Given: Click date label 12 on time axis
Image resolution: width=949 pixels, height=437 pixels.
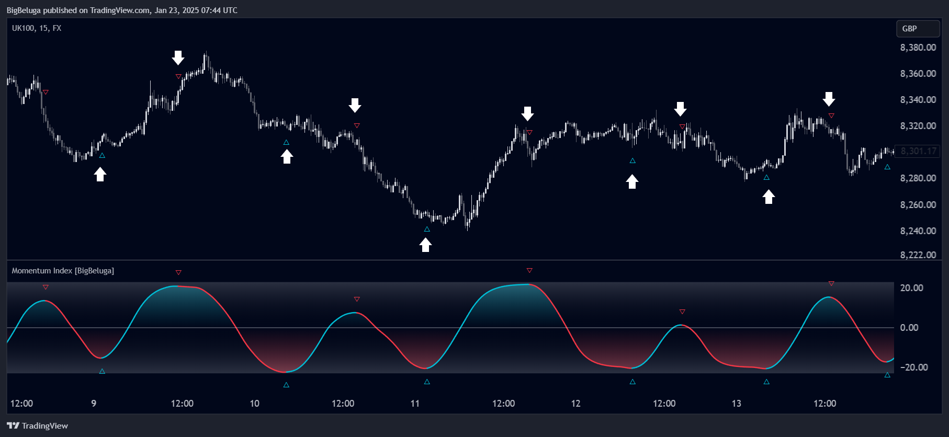Looking at the screenshot, I should click(575, 404).
